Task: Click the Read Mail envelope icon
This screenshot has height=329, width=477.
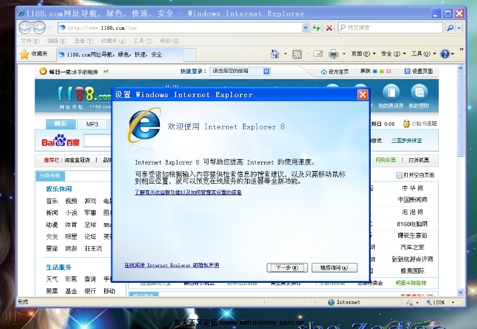Action: pos(318,54)
